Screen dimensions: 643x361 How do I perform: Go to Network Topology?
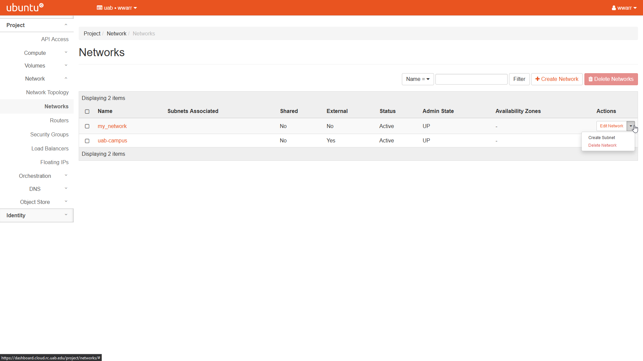click(x=47, y=92)
